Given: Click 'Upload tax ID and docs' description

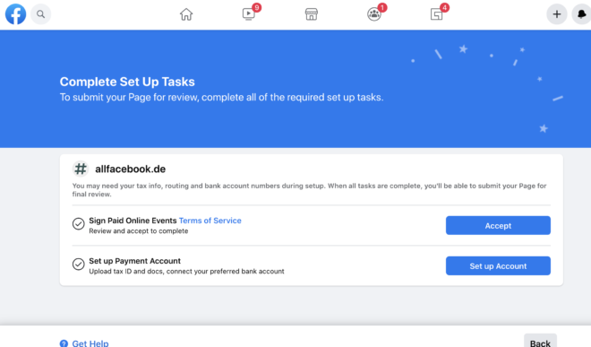Looking at the screenshot, I should point(186,272).
